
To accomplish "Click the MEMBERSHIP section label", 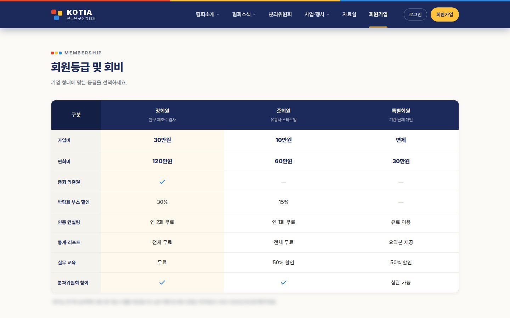I will (83, 53).
